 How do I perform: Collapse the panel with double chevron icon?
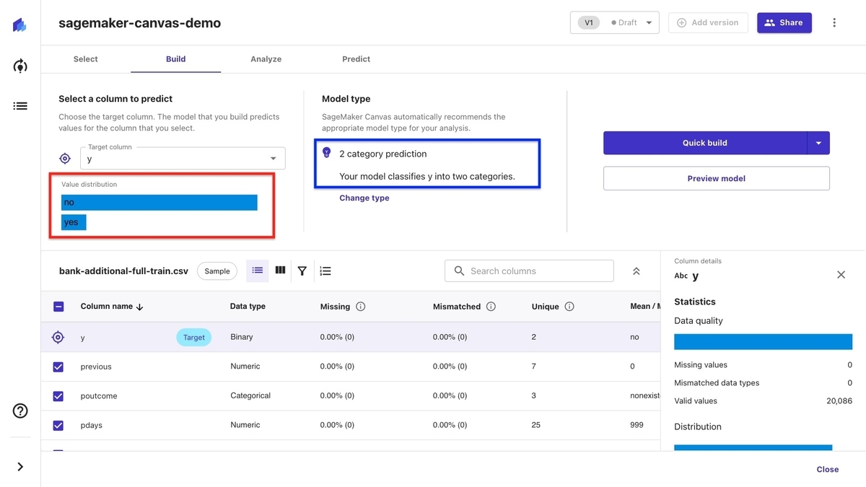(x=637, y=271)
